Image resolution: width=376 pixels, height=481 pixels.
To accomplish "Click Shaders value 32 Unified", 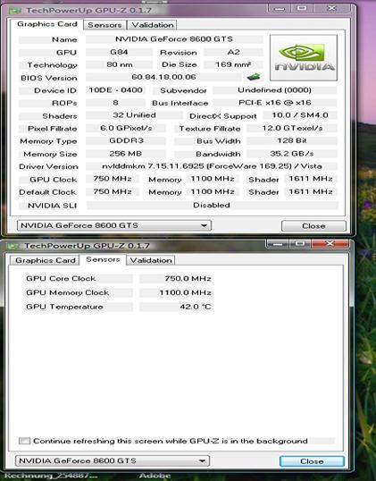I will pyautogui.click(x=134, y=115).
